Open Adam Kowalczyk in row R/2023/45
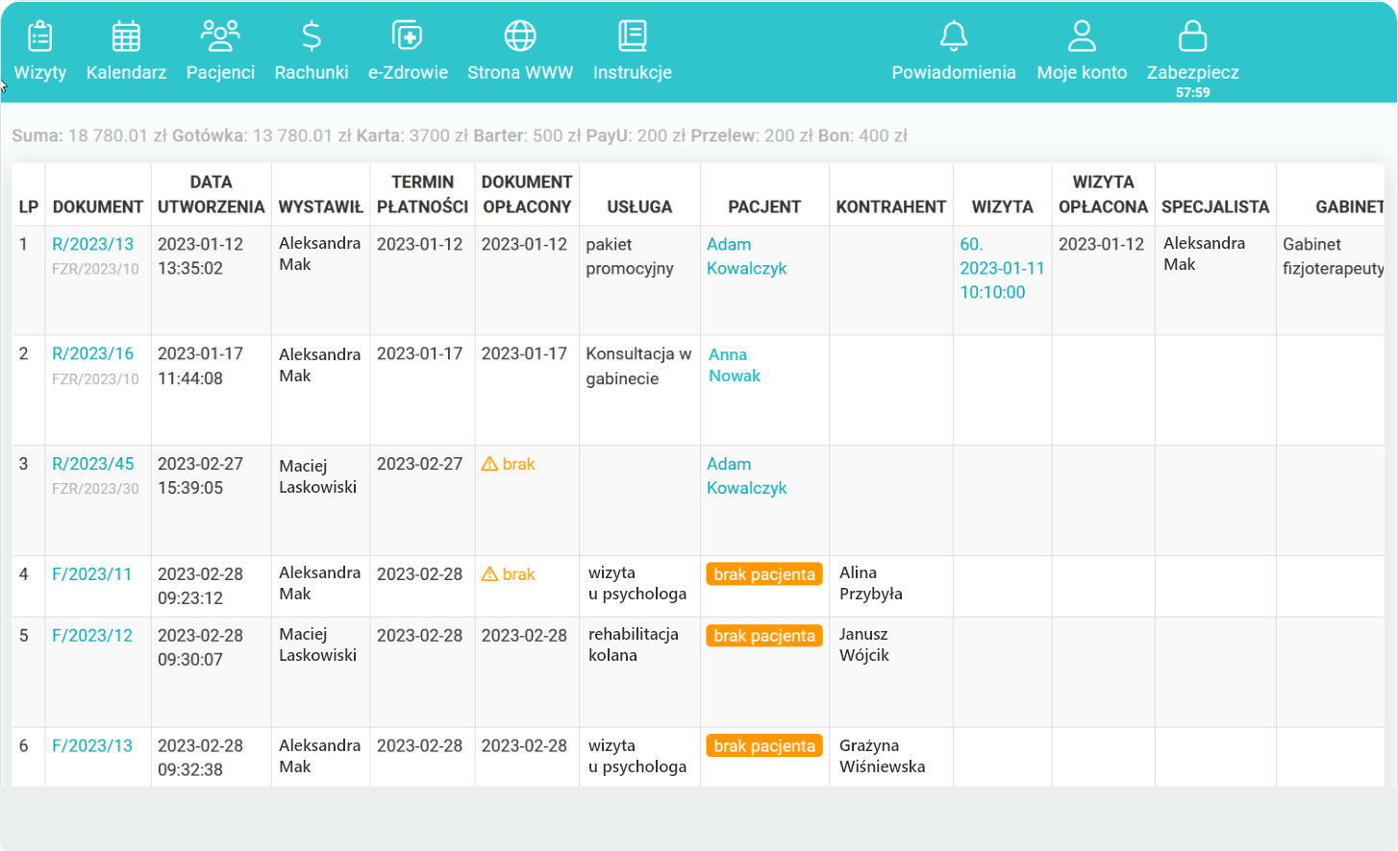1398x851 pixels. pyautogui.click(x=747, y=476)
